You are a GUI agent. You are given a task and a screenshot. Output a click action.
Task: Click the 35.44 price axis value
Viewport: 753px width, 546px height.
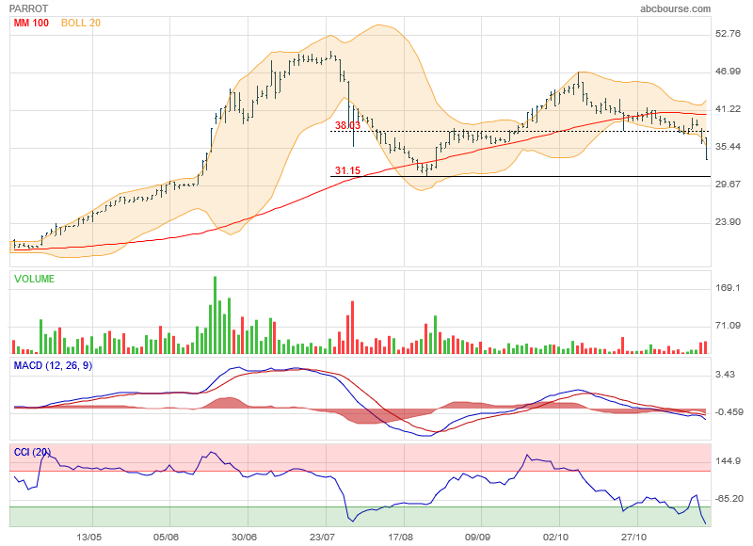[x=728, y=147]
